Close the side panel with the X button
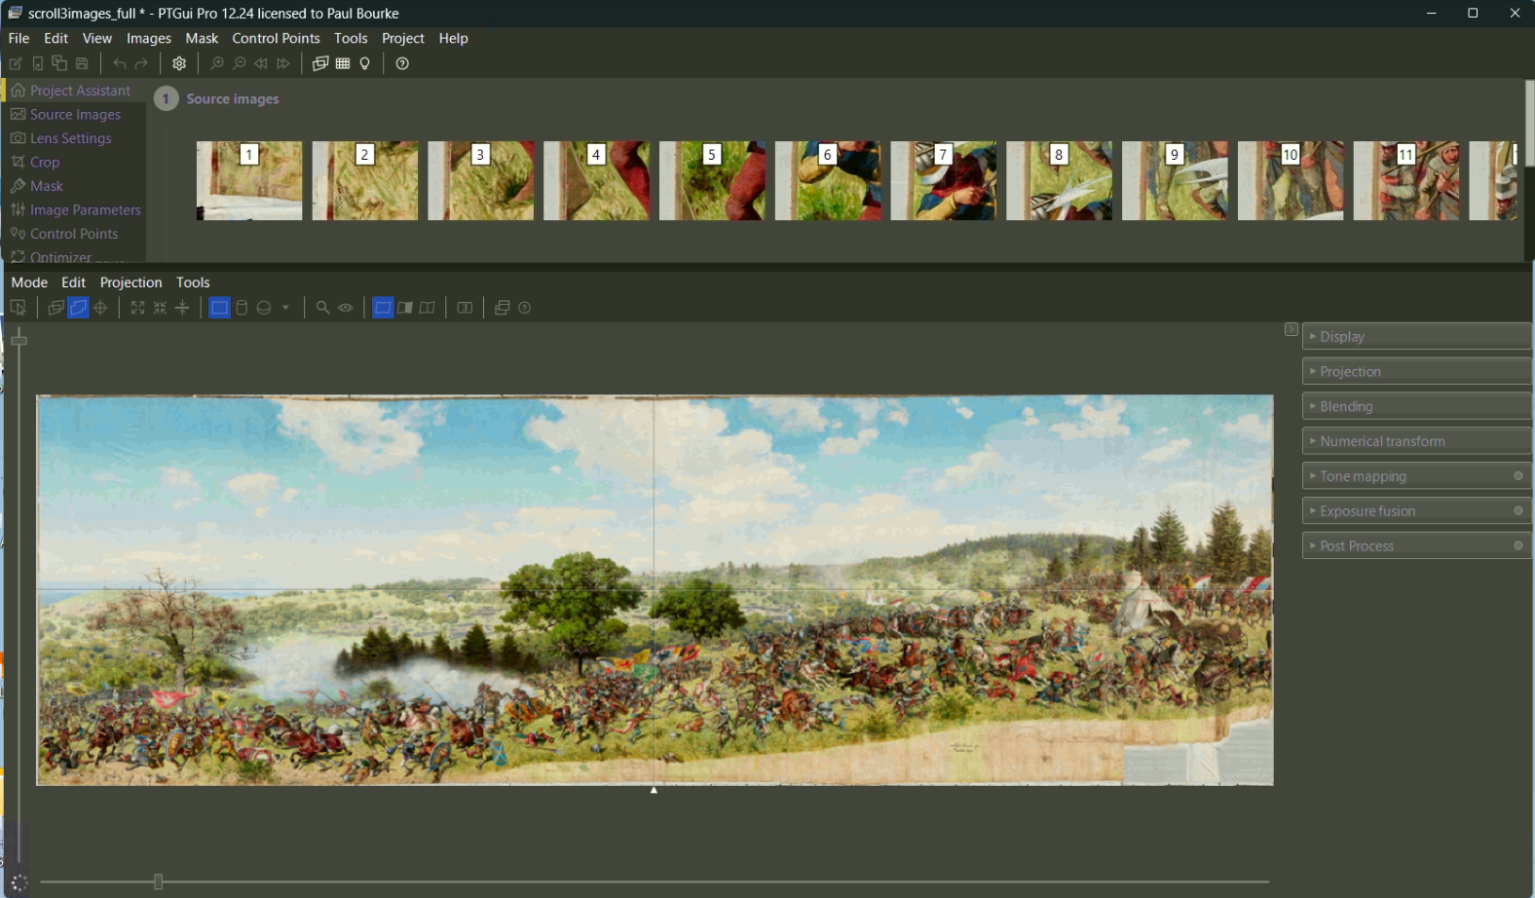1535x898 pixels. [1292, 329]
